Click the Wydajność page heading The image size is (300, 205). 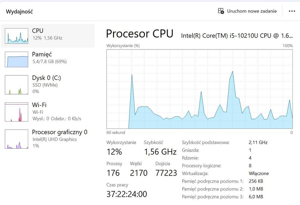pyautogui.click(x=19, y=12)
